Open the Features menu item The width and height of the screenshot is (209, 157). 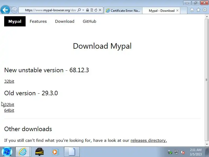(x=38, y=21)
